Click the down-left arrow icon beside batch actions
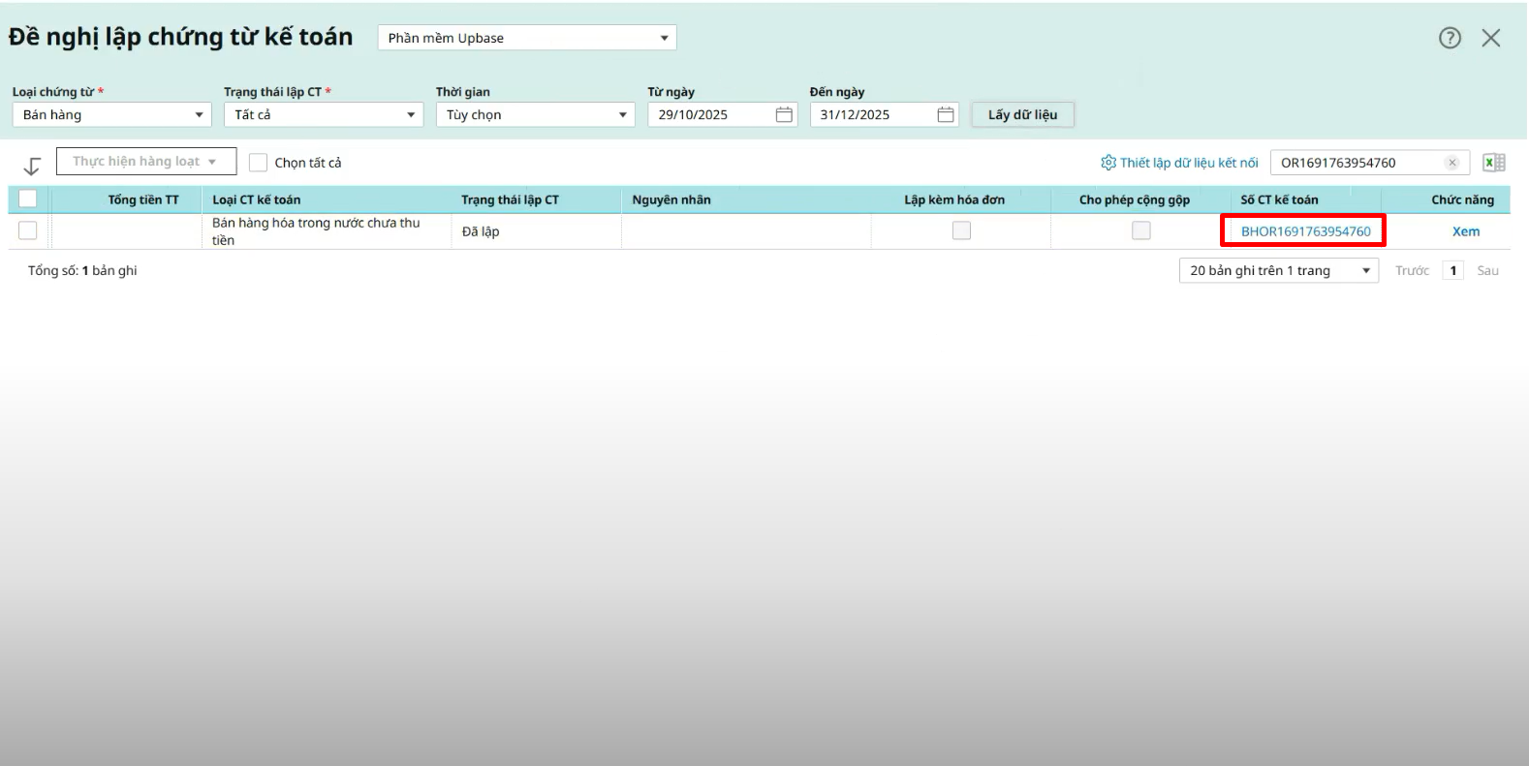The image size is (1529, 766). click(x=32, y=166)
